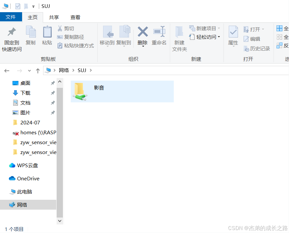Click the sidebar scrollbar up arrow
The image size is (289, 233).
(60, 82)
